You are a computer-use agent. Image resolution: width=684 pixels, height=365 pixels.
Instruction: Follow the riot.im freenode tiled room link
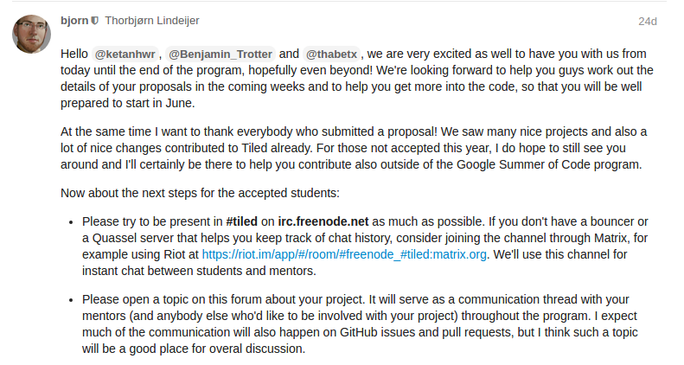coord(344,254)
